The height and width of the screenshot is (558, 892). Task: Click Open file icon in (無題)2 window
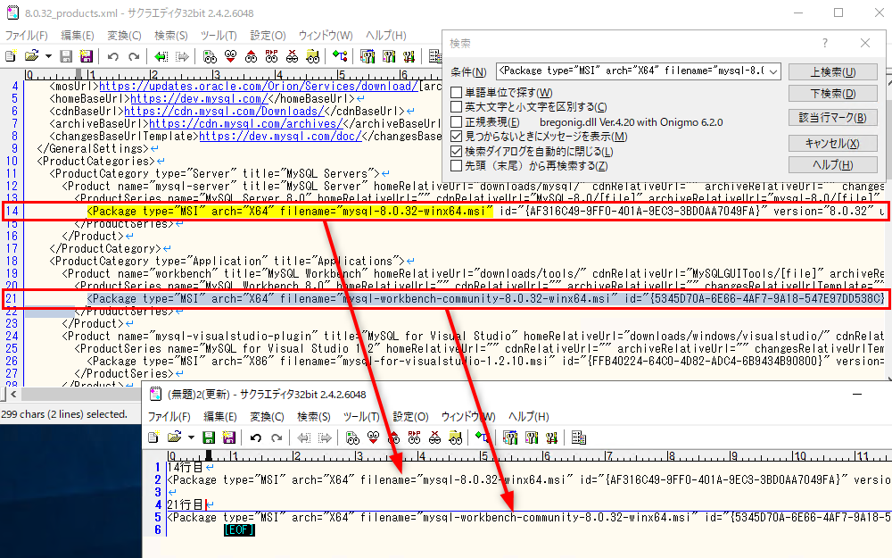tap(175, 437)
